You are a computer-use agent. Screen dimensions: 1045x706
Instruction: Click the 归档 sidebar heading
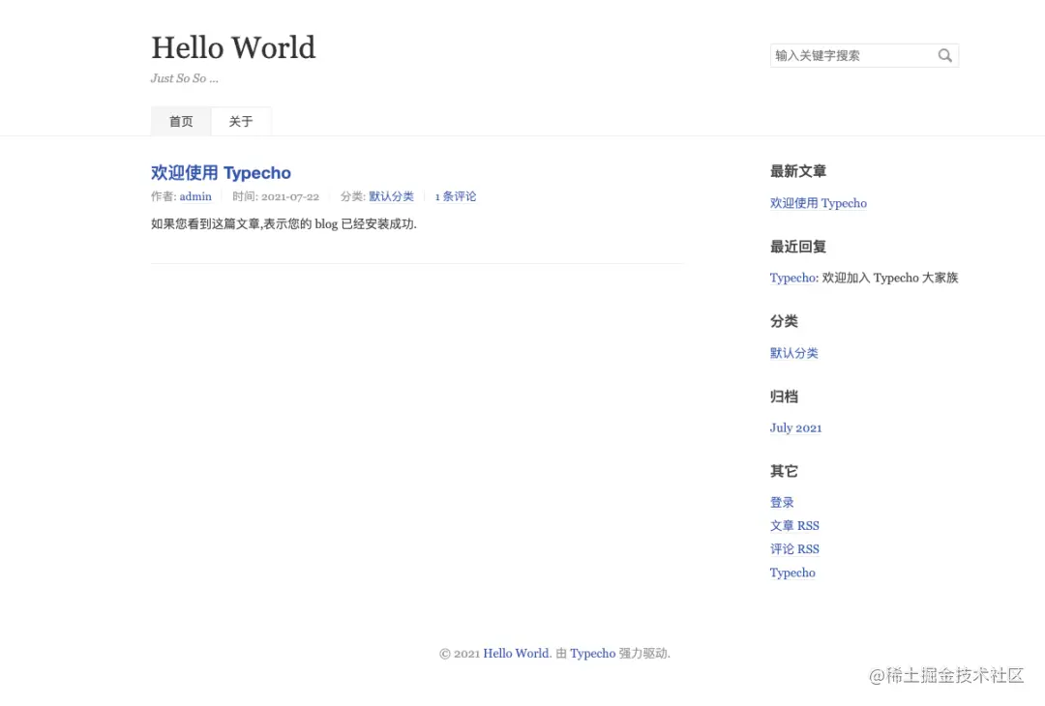coord(784,397)
